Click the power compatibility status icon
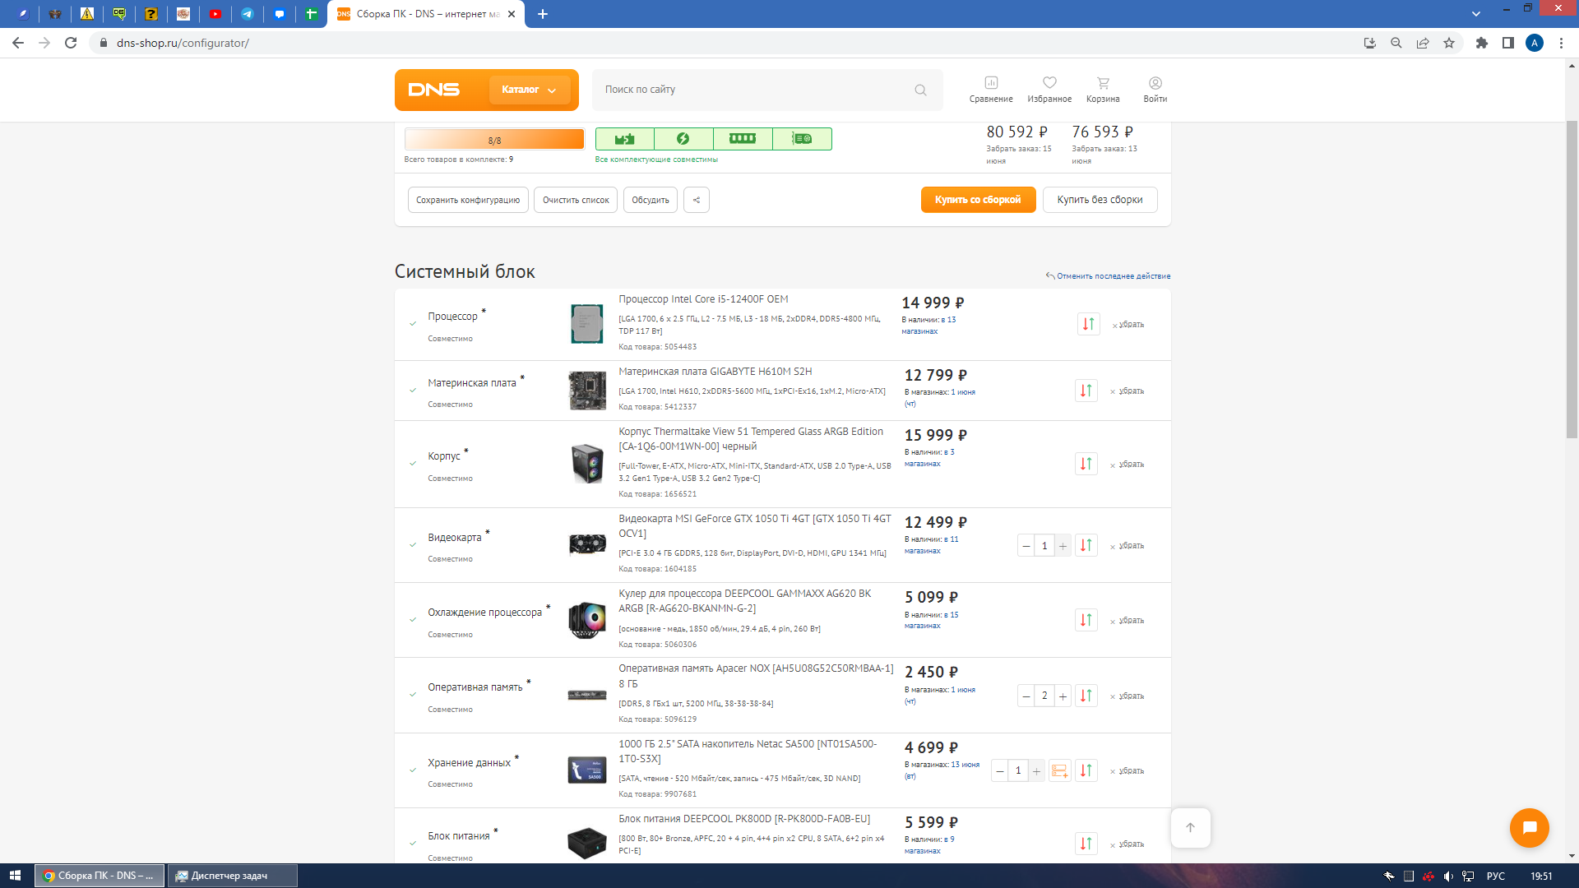The height and width of the screenshot is (888, 1579). pos(683,139)
